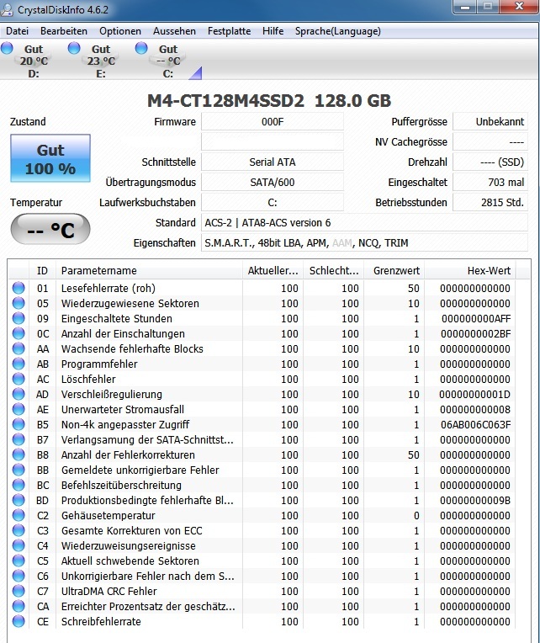Screen dimensions: 540x643
Task: Click status orb of UltraDMA CRC Fehler row
Action: tap(19, 592)
